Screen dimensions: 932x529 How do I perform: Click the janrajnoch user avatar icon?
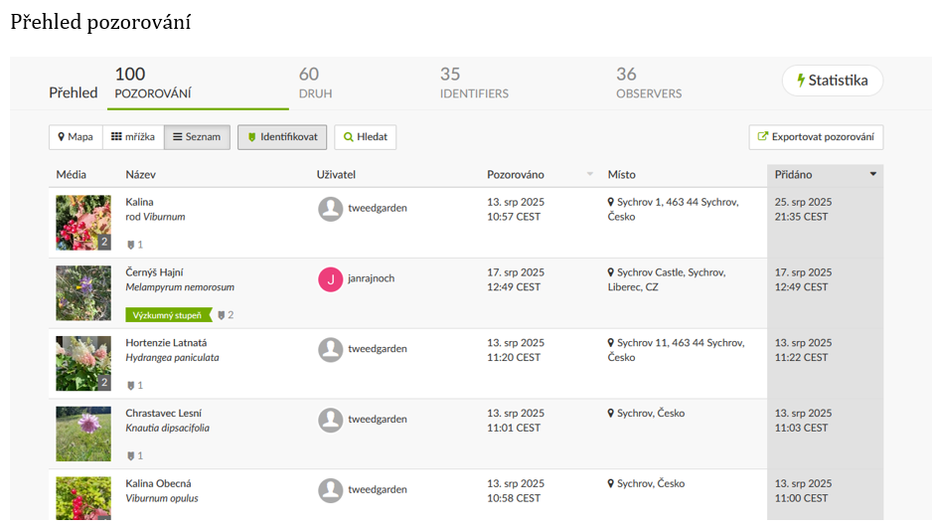click(331, 279)
